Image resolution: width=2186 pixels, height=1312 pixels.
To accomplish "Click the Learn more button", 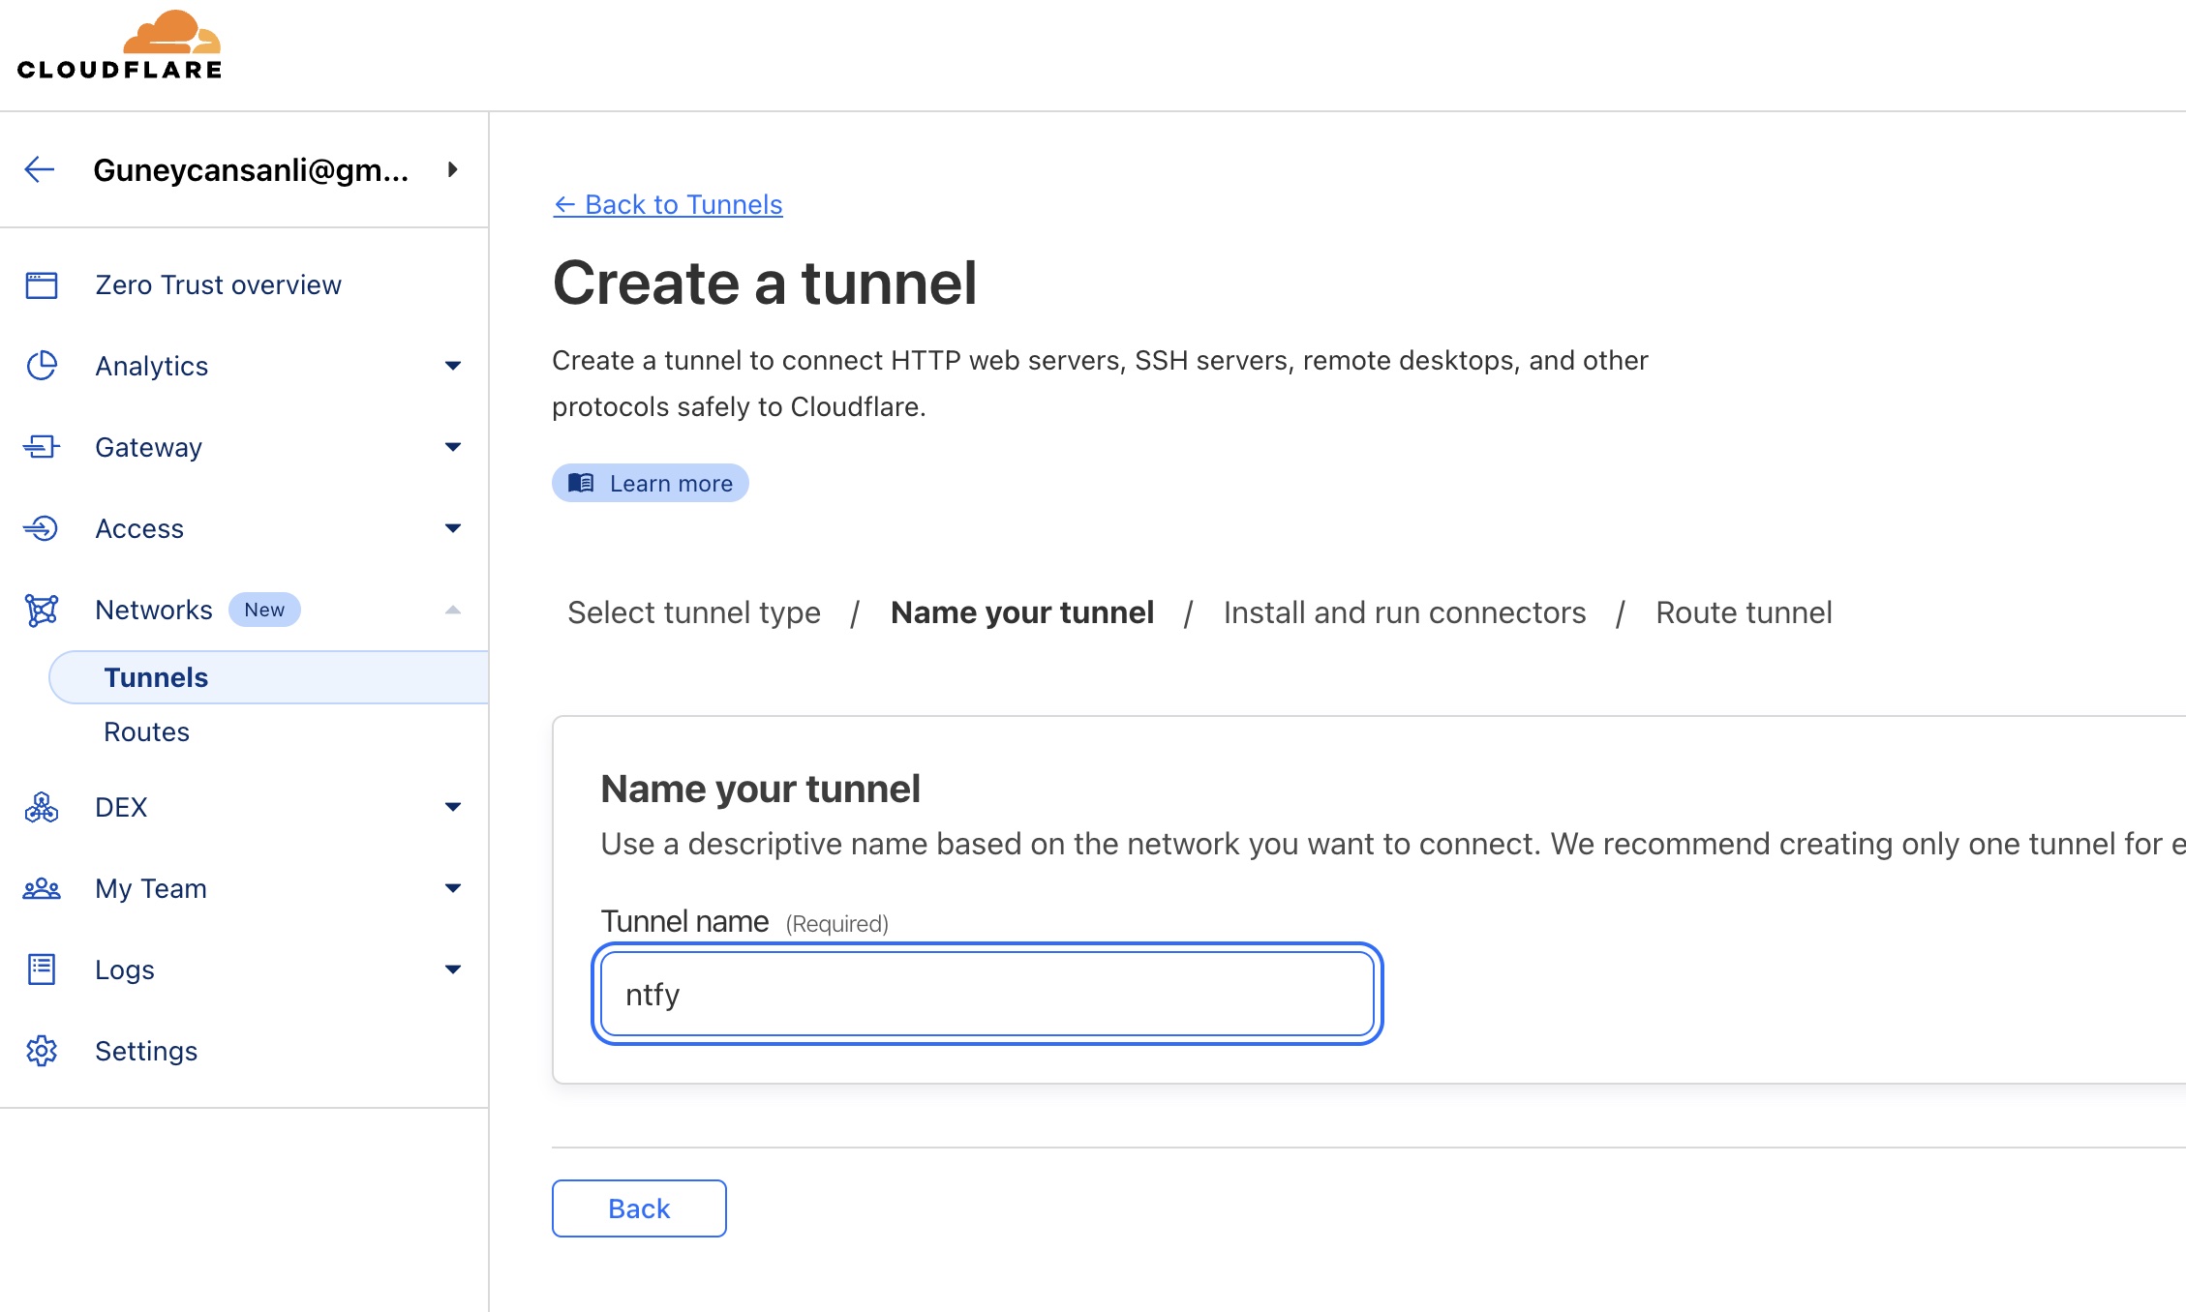I will (x=651, y=483).
